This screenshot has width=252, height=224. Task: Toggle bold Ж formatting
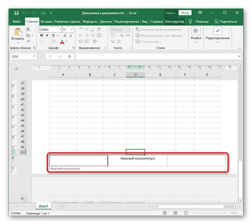click(x=41, y=36)
